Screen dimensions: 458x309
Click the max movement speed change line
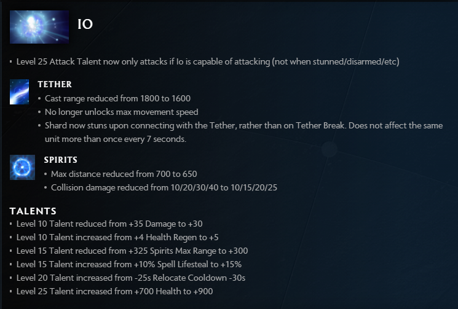click(121, 112)
